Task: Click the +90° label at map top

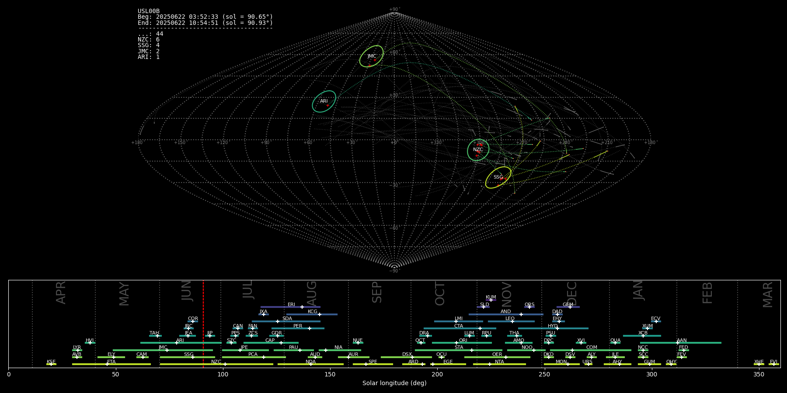Action: pyautogui.click(x=394, y=10)
